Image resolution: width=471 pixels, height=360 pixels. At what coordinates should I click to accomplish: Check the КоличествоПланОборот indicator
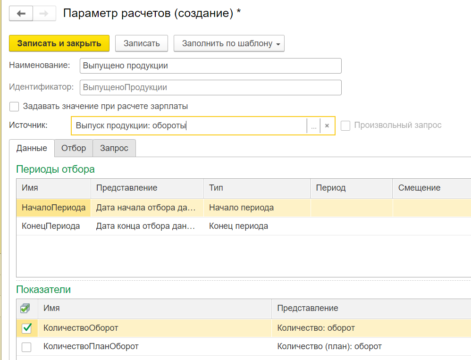click(26, 347)
